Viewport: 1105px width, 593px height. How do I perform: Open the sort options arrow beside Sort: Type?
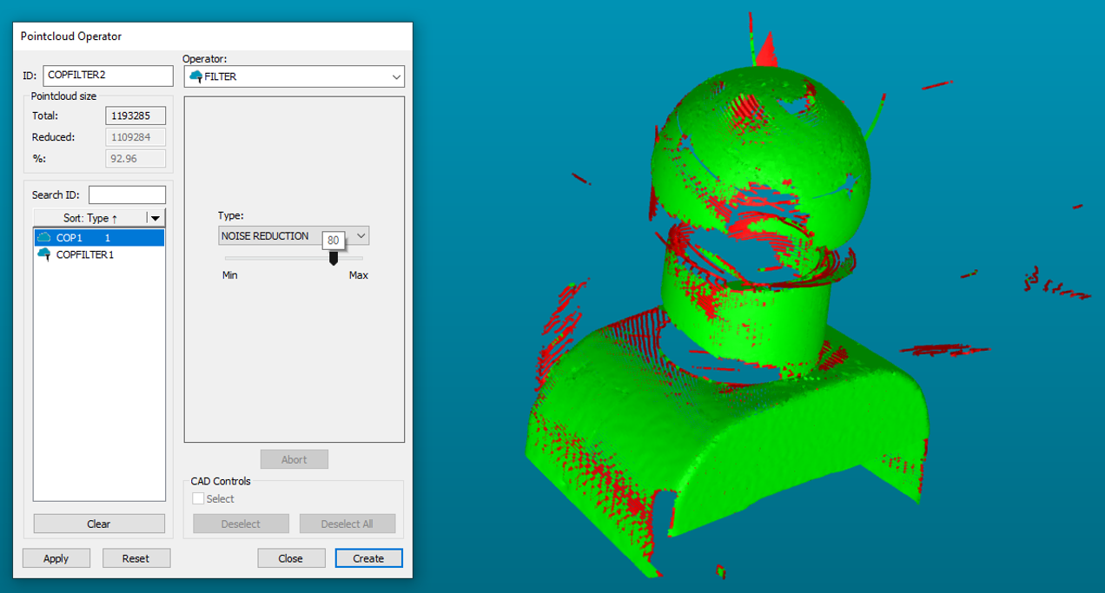tap(155, 218)
